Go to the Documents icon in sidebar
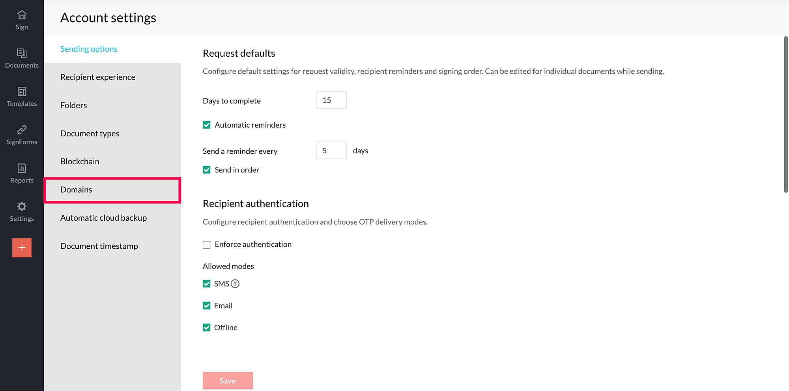The image size is (789, 391). pyautogui.click(x=22, y=53)
